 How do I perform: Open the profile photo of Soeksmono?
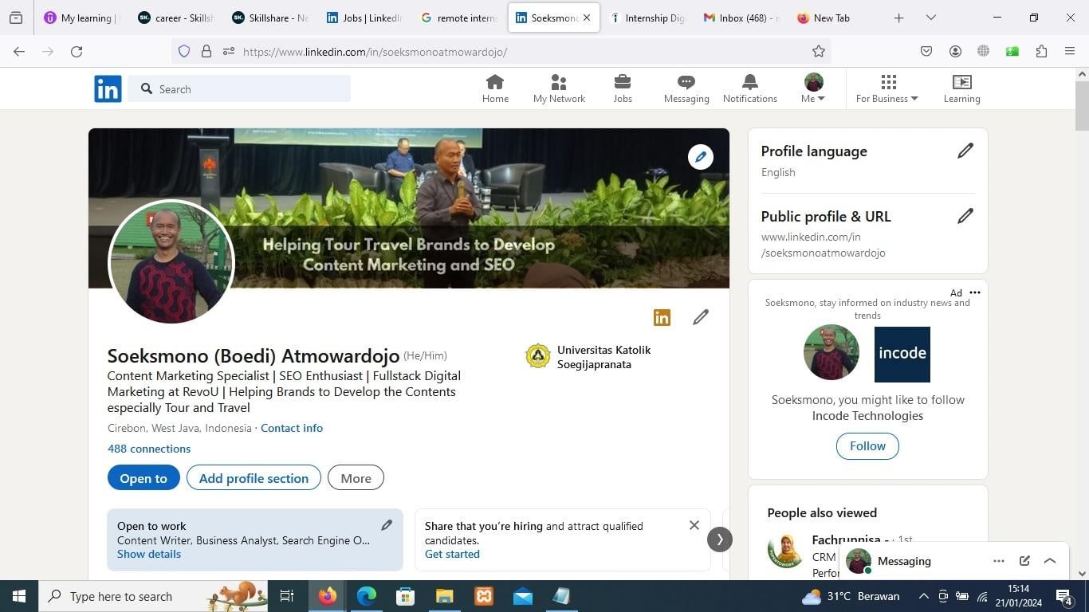tap(171, 262)
